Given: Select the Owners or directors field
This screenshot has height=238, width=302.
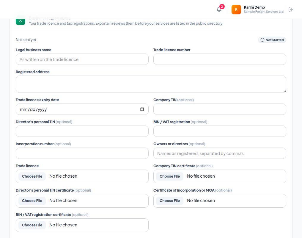Looking at the screenshot, I should 220,153.
